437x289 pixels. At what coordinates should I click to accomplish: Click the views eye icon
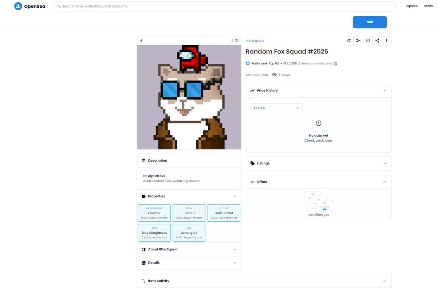click(x=275, y=75)
